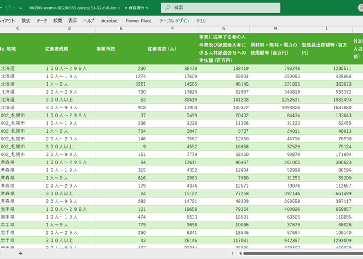This screenshot has width=363, height=259.
Task: Add a new sheet with plus button
Action: pyautogui.click(x=20, y=254)
